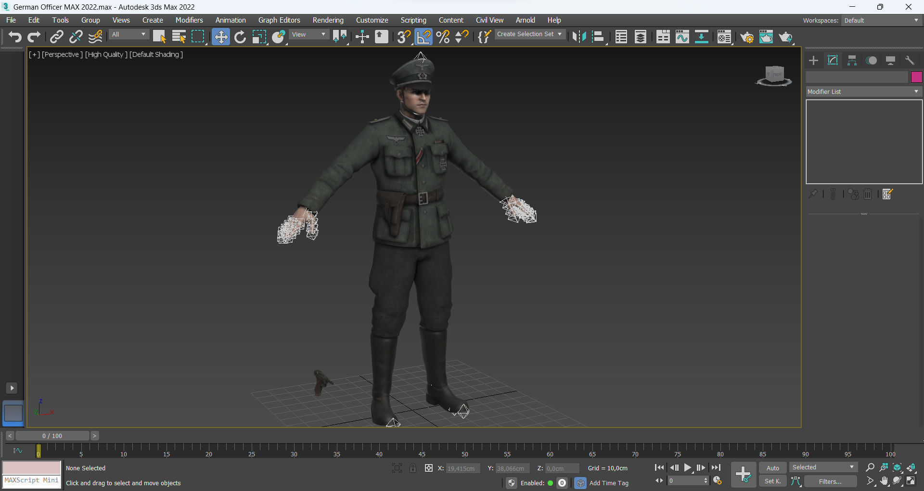The width and height of the screenshot is (924, 491).
Task: Open the Arnold menu
Action: (526, 20)
